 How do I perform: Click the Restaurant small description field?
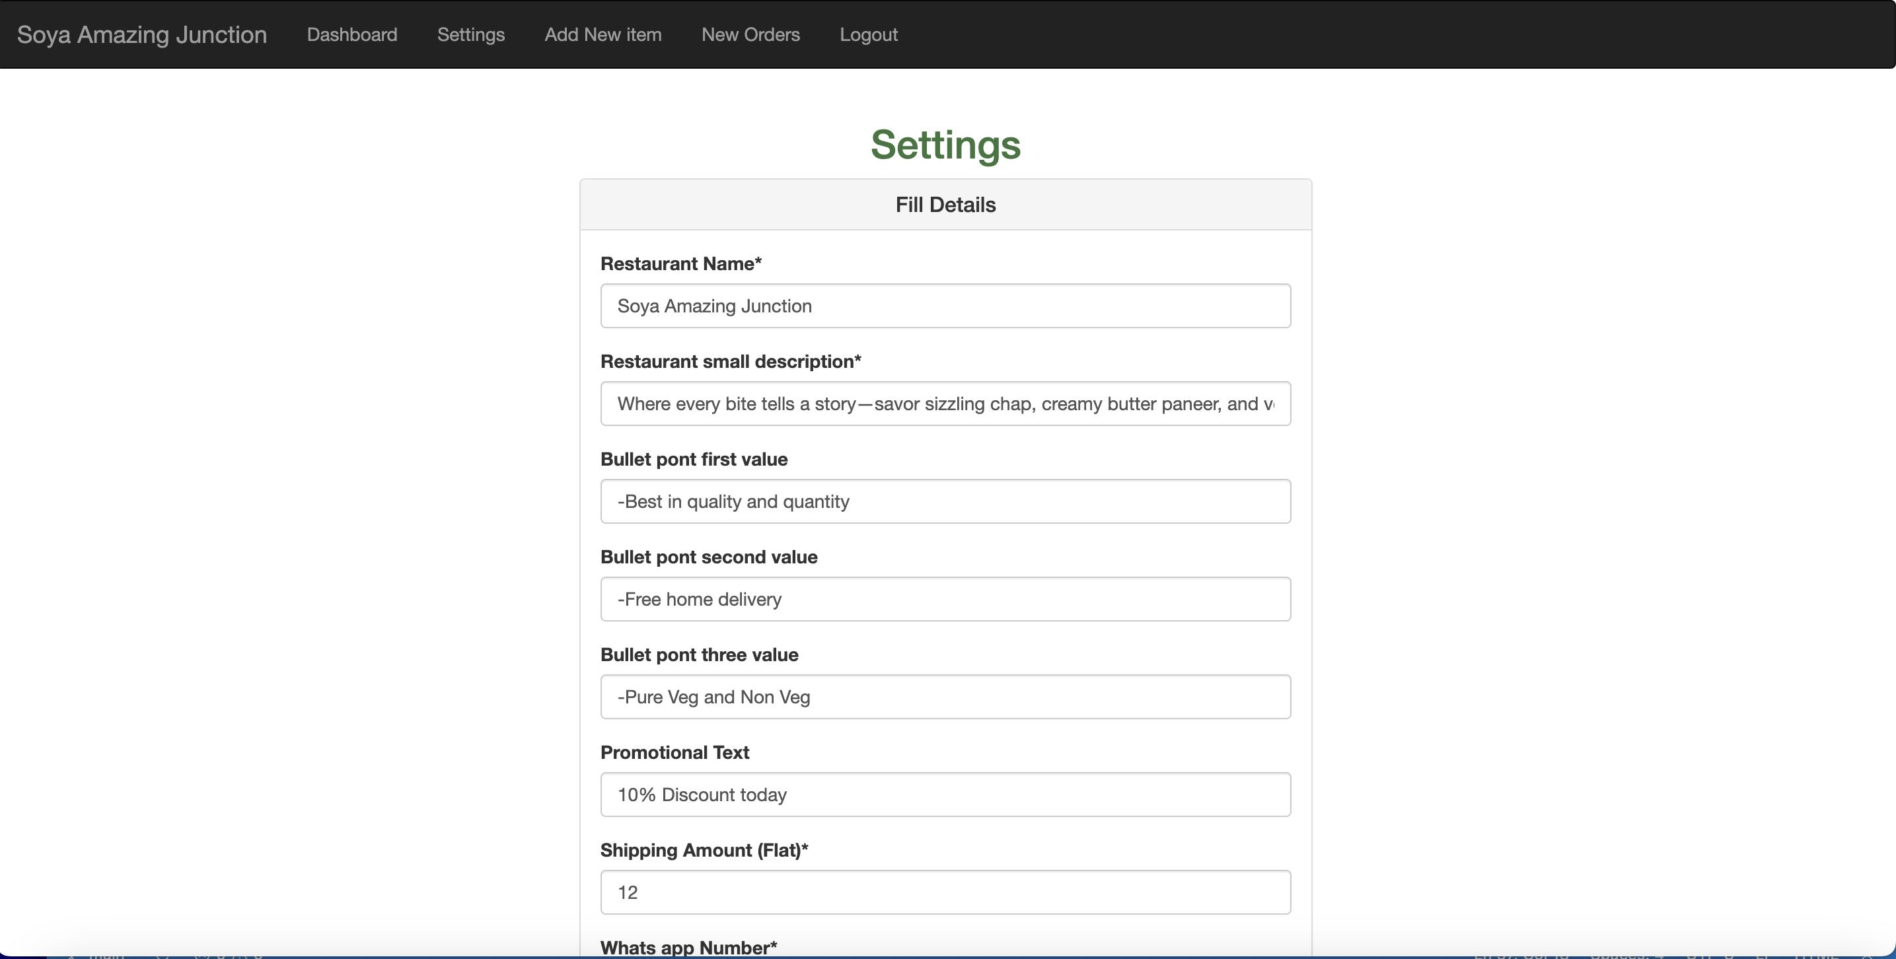(945, 404)
